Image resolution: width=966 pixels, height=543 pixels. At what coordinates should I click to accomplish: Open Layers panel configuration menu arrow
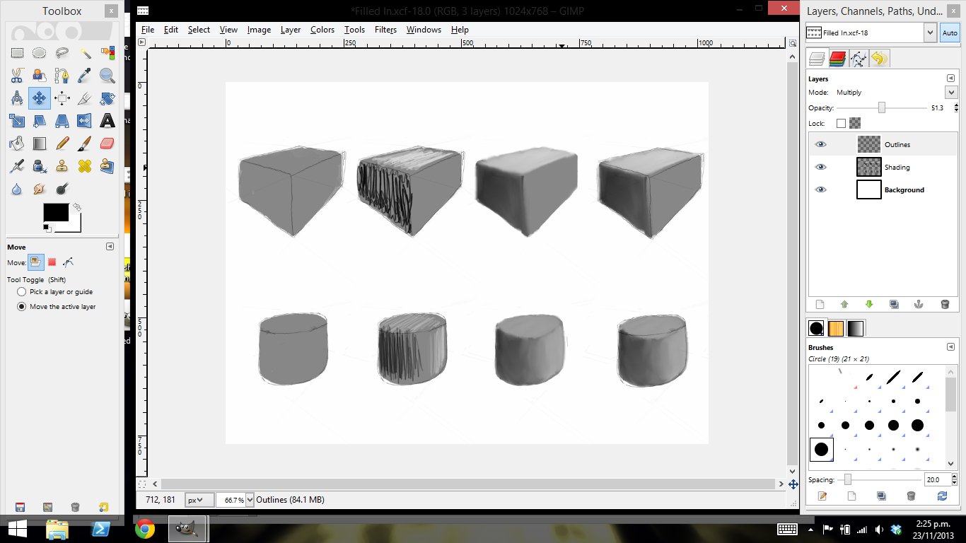(x=950, y=78)
